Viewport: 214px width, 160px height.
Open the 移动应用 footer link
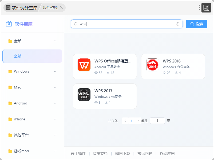click(x=167, y=153)
